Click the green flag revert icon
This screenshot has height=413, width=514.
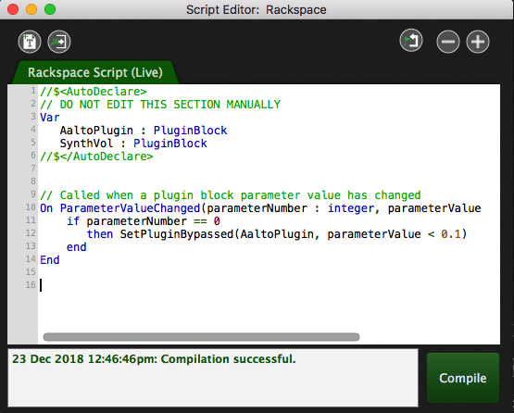tap(411, 41)
